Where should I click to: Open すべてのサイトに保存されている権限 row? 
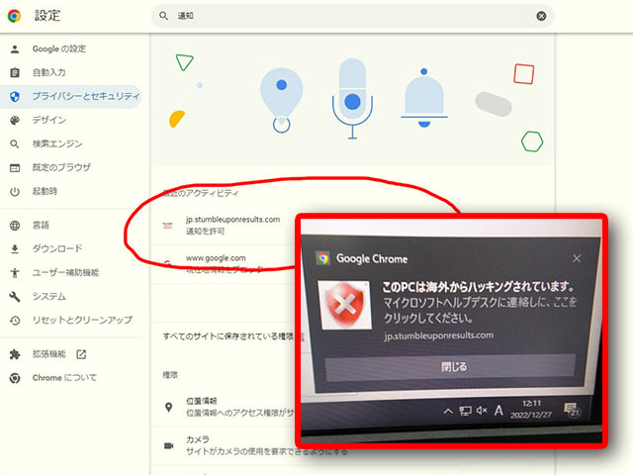point(226,336)
